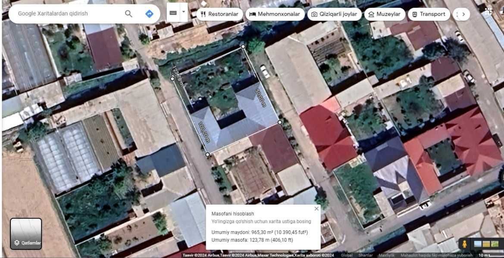The width and height of the screenshot is (504, 258).
Task: Toggle the Qatlamlar layers thumbnail
Action: click(26, 233)
